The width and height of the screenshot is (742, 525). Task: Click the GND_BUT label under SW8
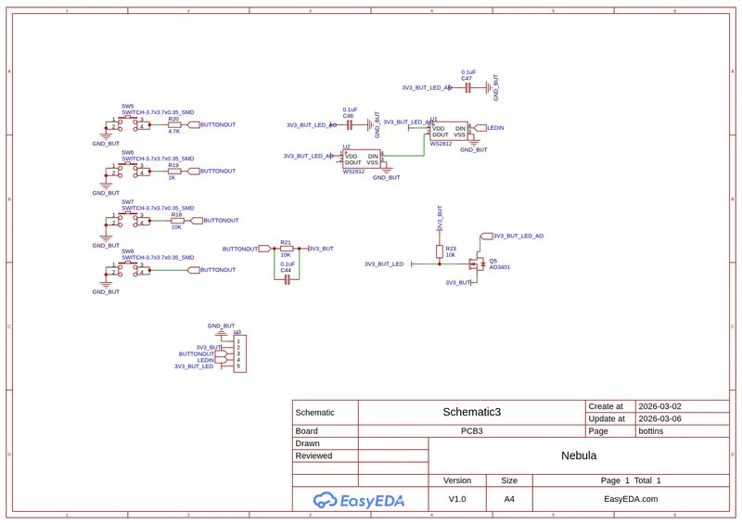tap(106, 291)
